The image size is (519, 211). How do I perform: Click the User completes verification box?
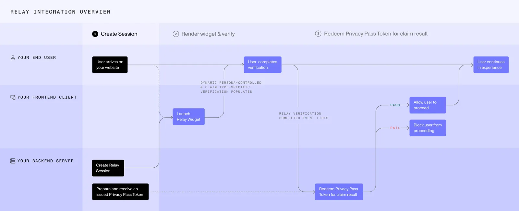tap(262, 65)
